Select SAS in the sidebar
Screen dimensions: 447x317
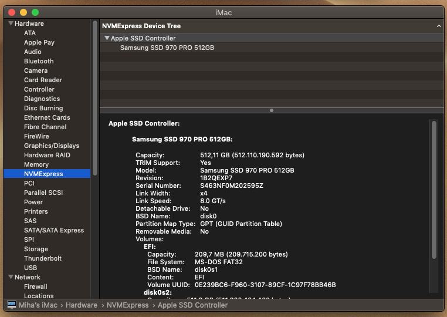tap(31, 221)
